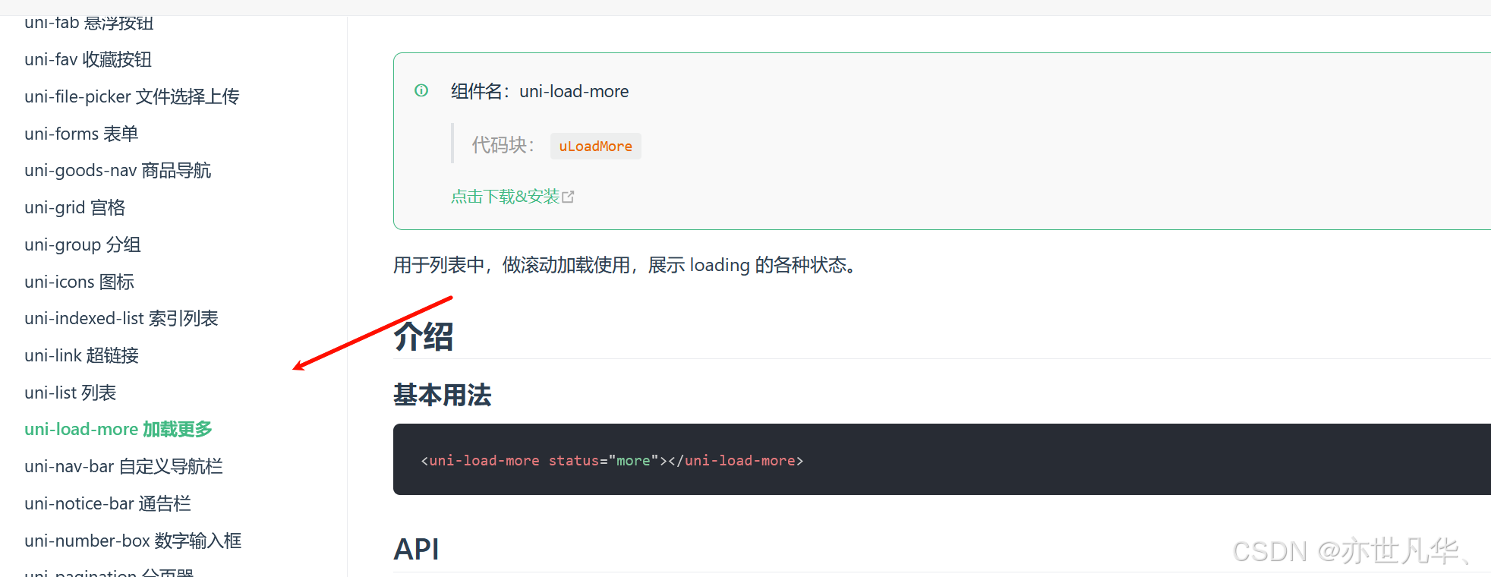1491x577 pixels.
Task: Click the 基本用法 heading
Action: pyautogui.click(x=443, y=395)
